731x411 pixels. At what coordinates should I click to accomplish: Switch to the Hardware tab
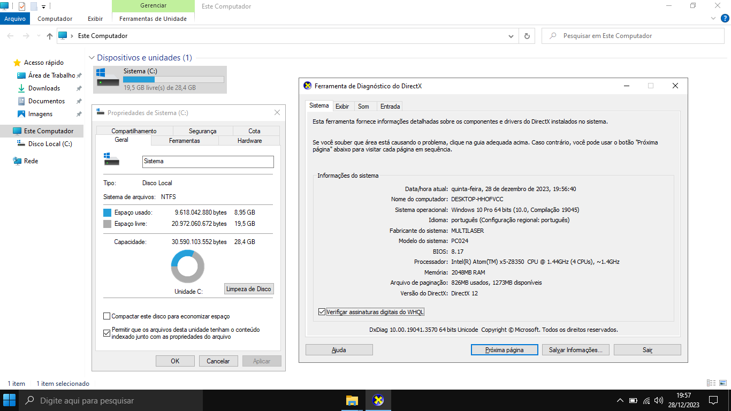coord(250,141)
